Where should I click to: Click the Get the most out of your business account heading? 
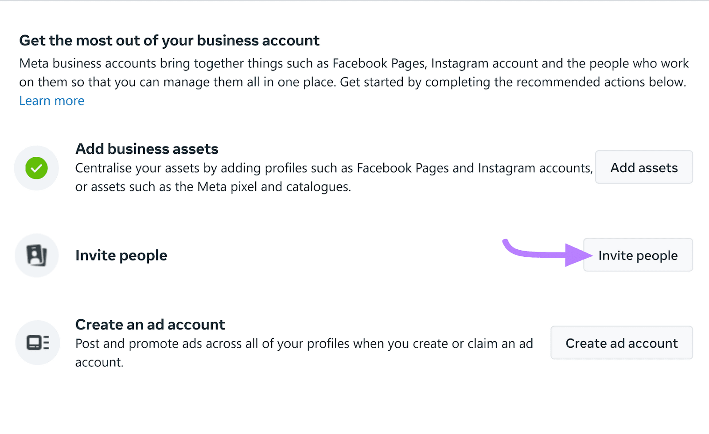pyautogui.click(x=169, y=40)
